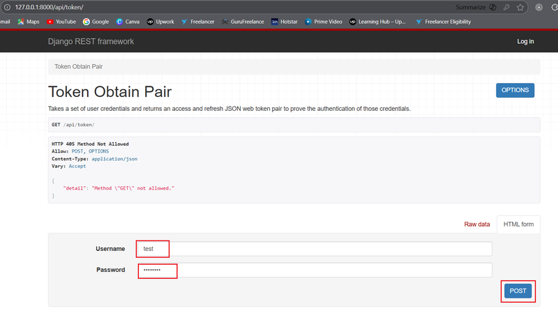Image resolution: width=558 pixels, height=313 pixels.
Task: Click the Username input field
Action: 314,249
